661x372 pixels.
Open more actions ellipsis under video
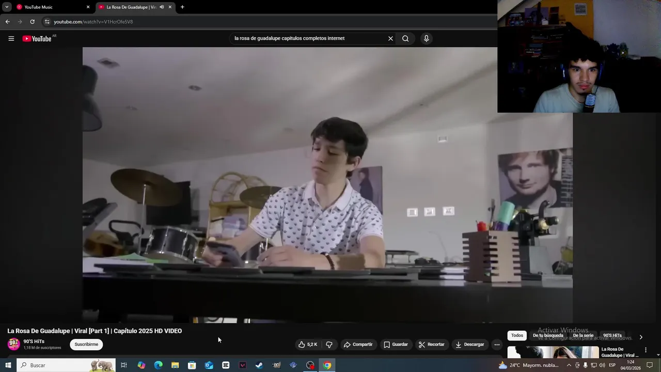(497, 345)
